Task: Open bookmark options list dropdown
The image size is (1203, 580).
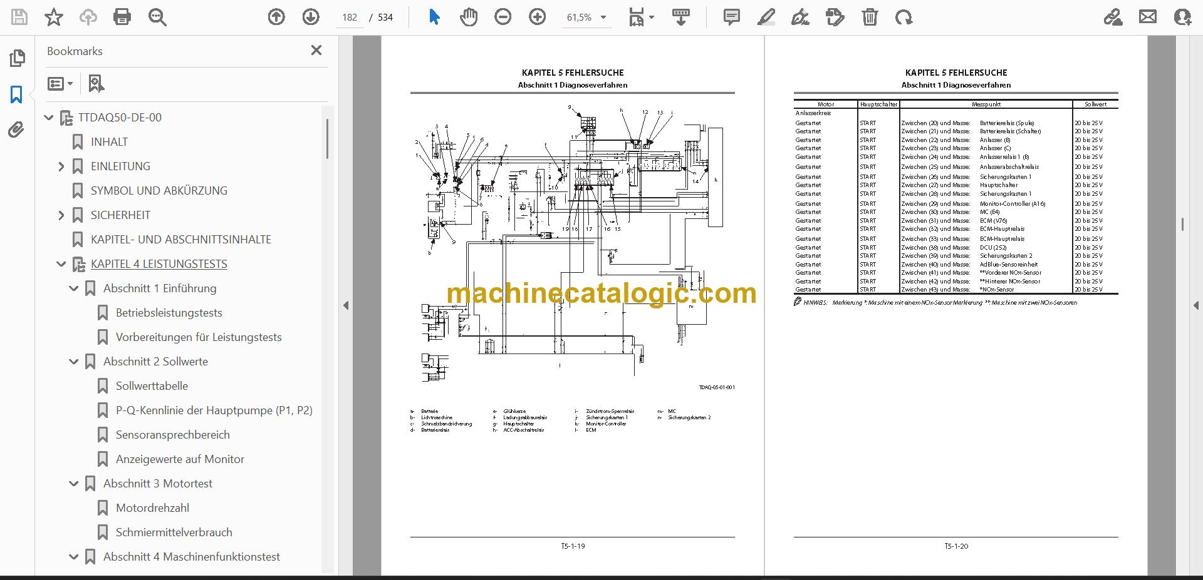Action: (x=60, y=83)
